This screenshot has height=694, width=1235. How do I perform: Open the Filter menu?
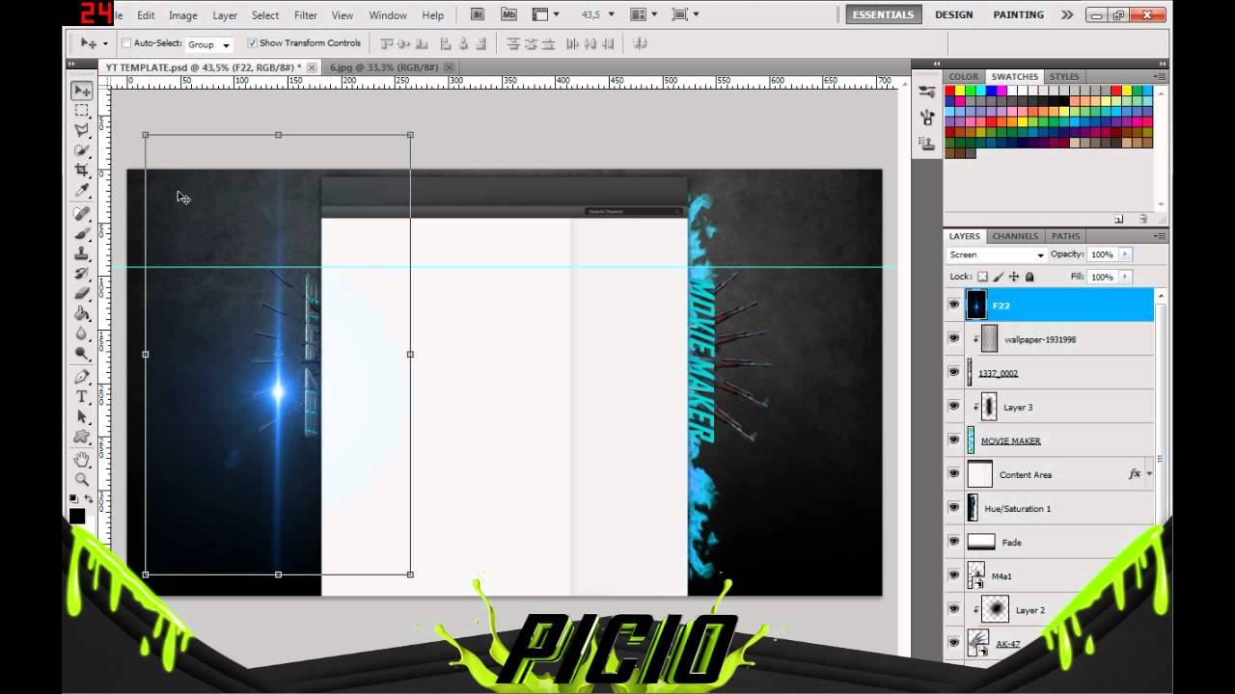306,15
